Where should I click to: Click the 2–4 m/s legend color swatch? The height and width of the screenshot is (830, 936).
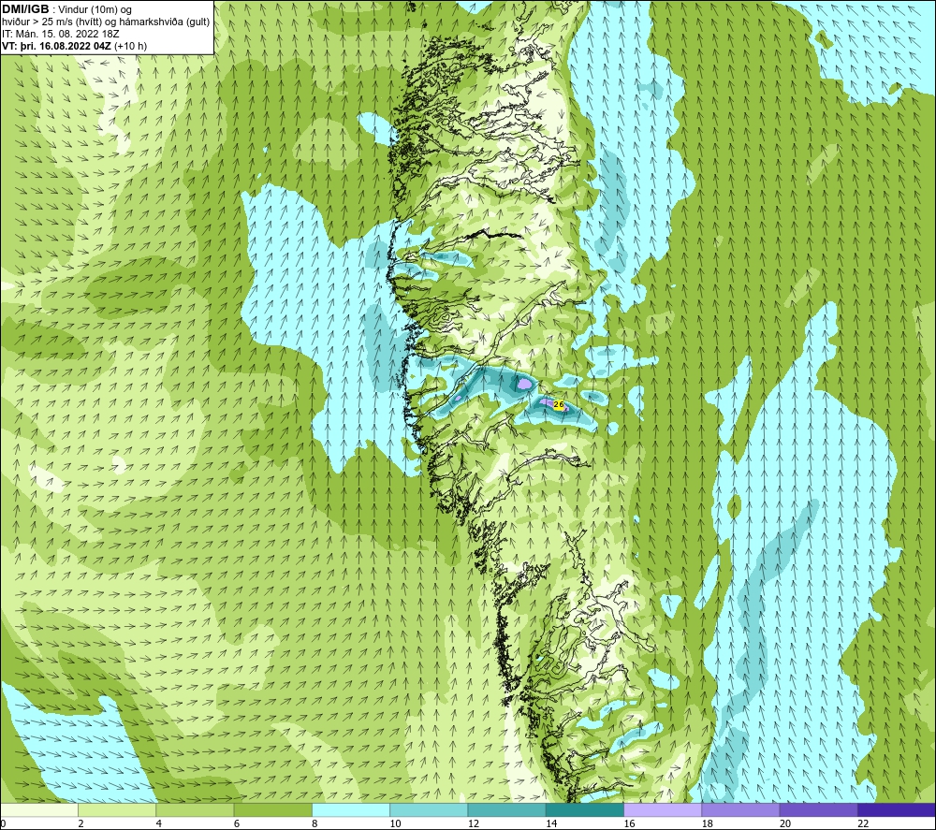(117, 809)
